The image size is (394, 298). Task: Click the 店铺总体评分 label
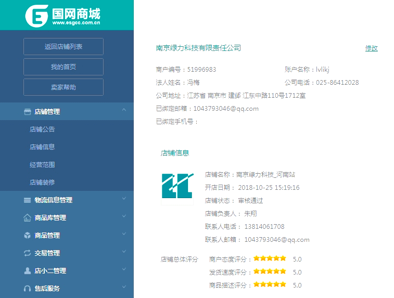pos(180,260)
